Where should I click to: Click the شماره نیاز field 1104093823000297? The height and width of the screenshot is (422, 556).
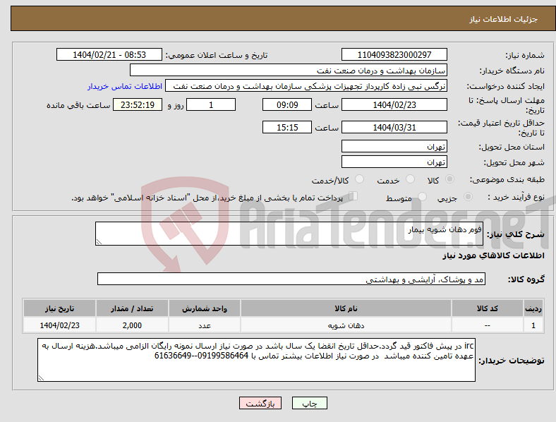[x=394, y=54]
